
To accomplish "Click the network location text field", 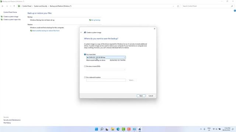I will point(106,80).
